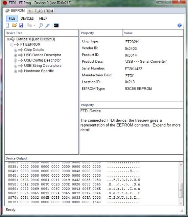Click the arrow icon beside Hardware Specific
This screenshot has width=188, height=217.
(20, 71)
